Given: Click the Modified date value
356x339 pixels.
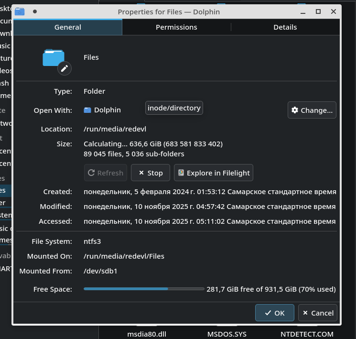Looking at the screenshot, I should 210,206.
